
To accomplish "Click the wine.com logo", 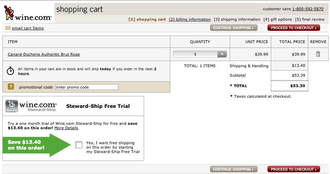I will coord(28,13).
